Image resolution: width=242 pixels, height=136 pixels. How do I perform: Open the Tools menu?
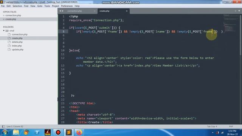[47, 6]
